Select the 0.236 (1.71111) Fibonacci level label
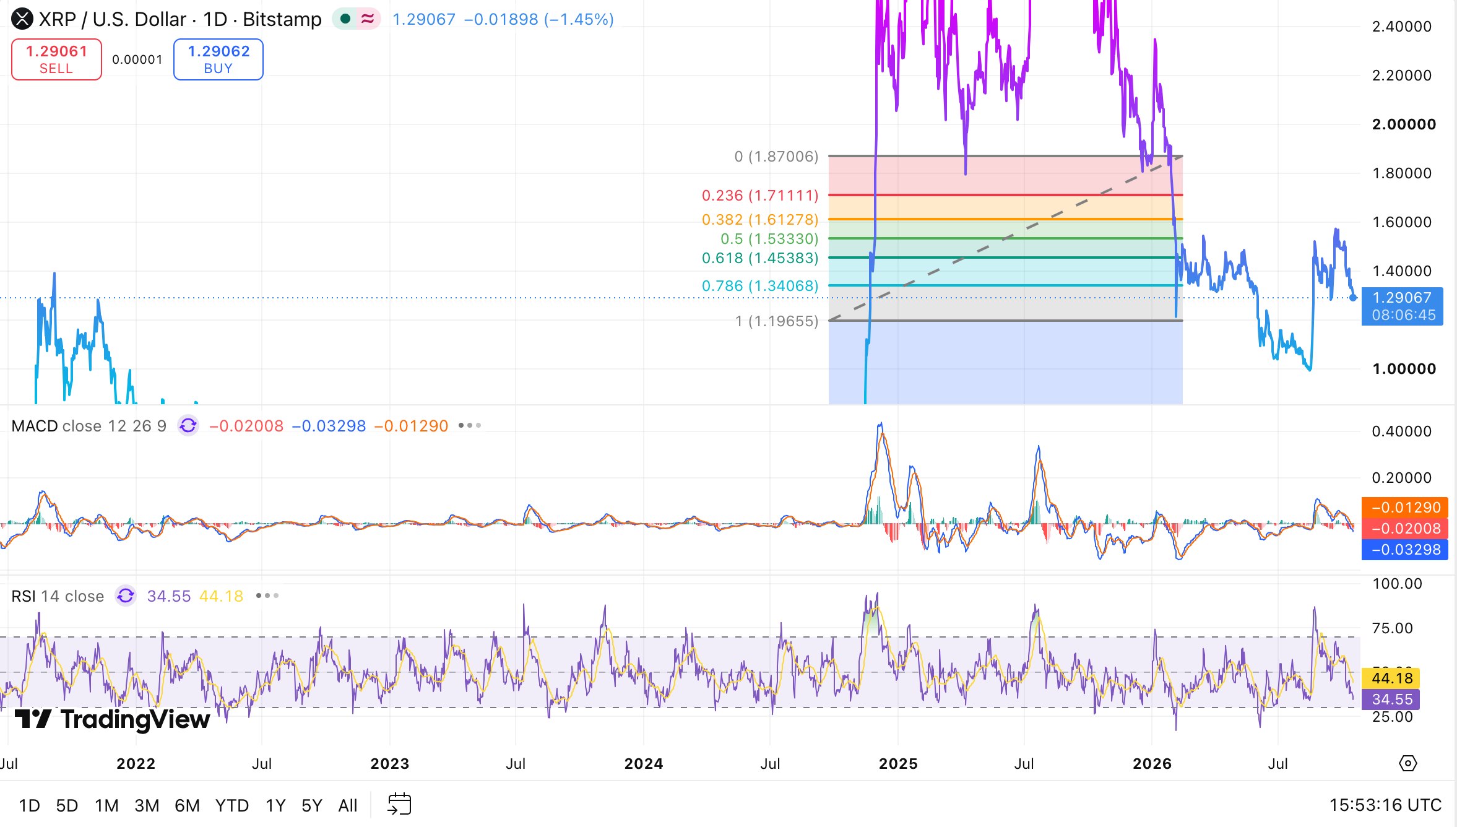This screenshot has width=1457, height=827. point(760,196)
